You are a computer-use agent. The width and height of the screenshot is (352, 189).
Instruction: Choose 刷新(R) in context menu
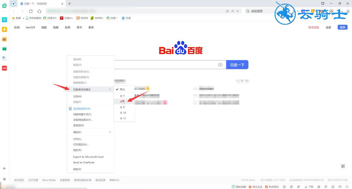90,150
